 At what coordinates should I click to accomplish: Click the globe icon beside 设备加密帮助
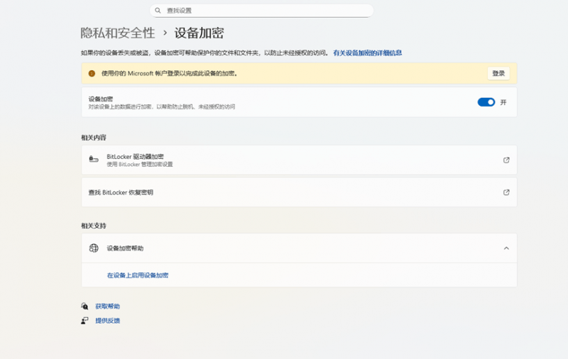94,248
